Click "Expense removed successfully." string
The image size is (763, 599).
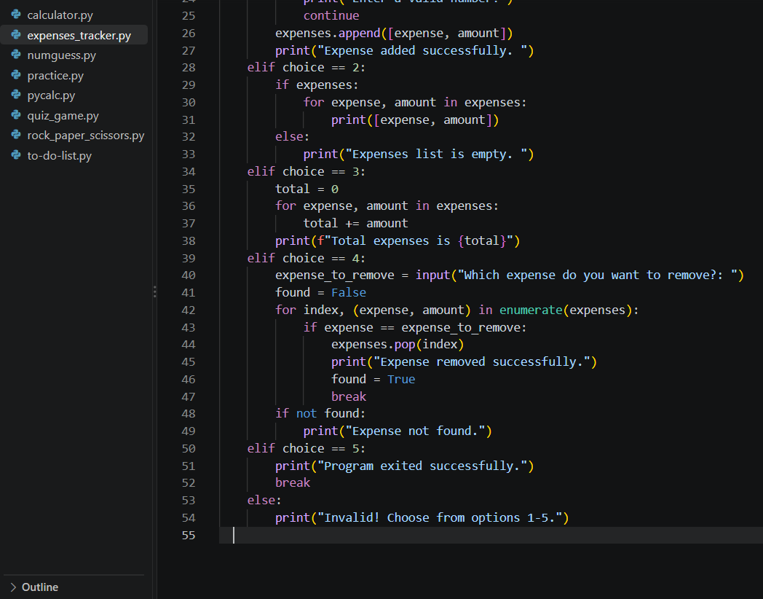tap(482, 362)
